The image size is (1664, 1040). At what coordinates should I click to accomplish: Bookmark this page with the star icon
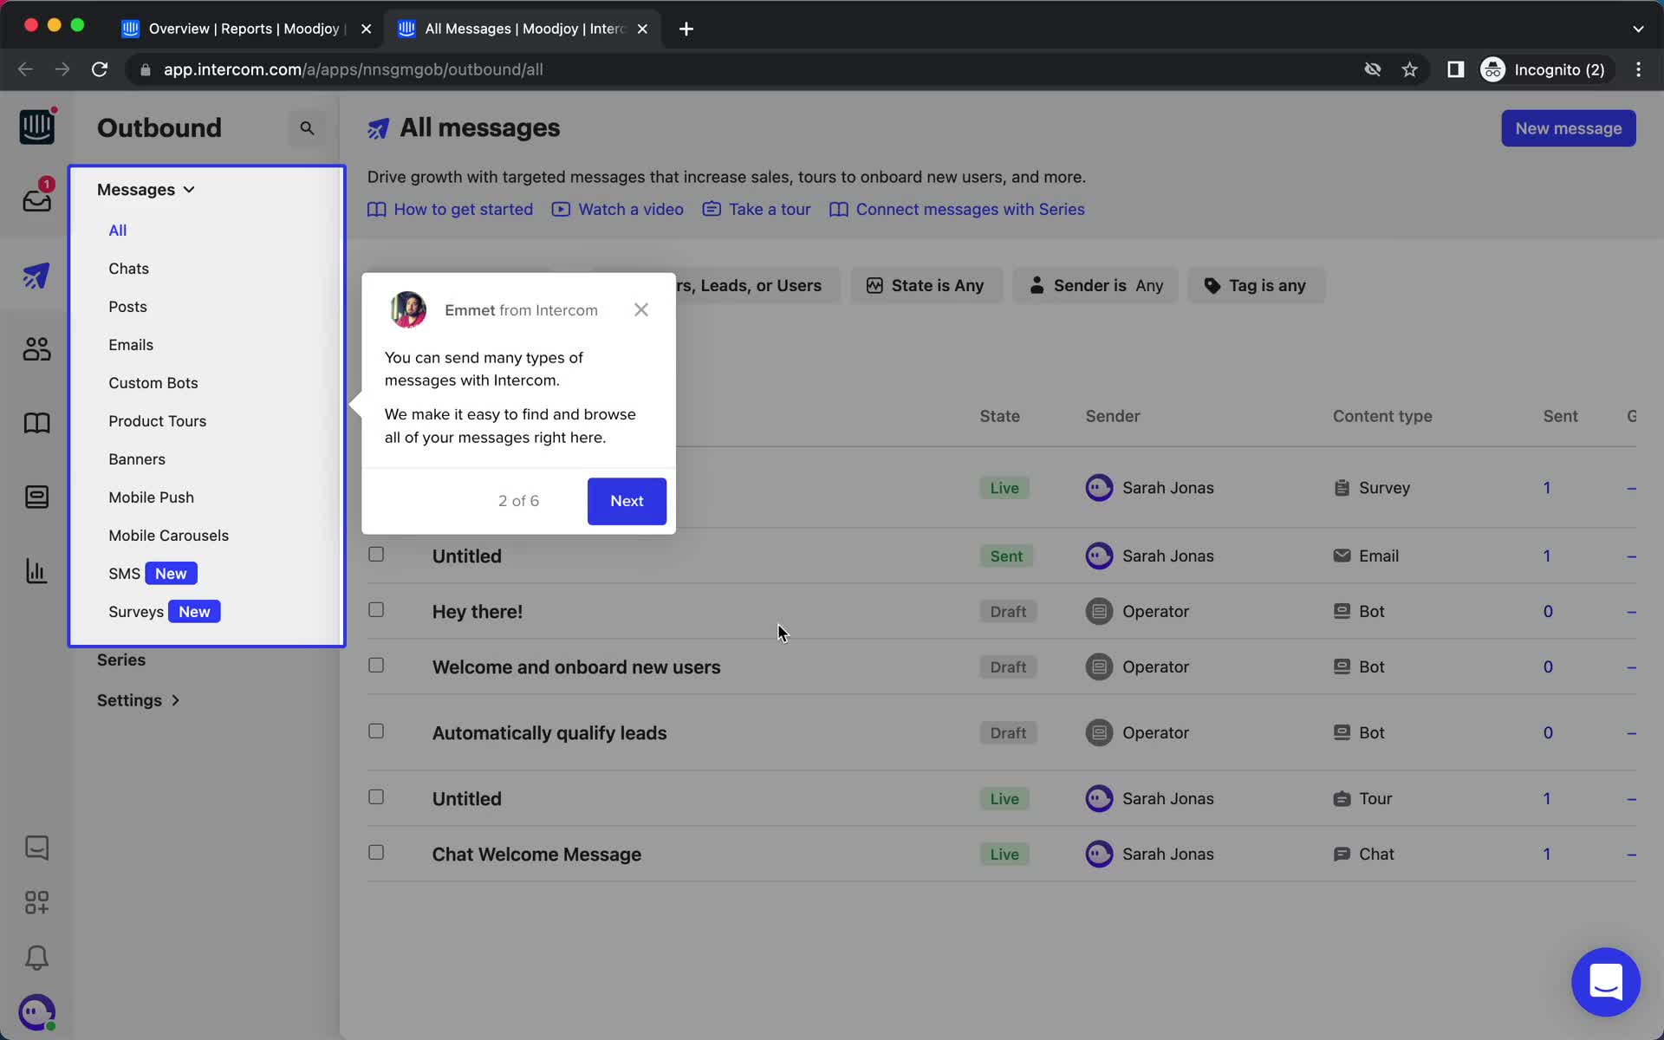point(1409,69)
